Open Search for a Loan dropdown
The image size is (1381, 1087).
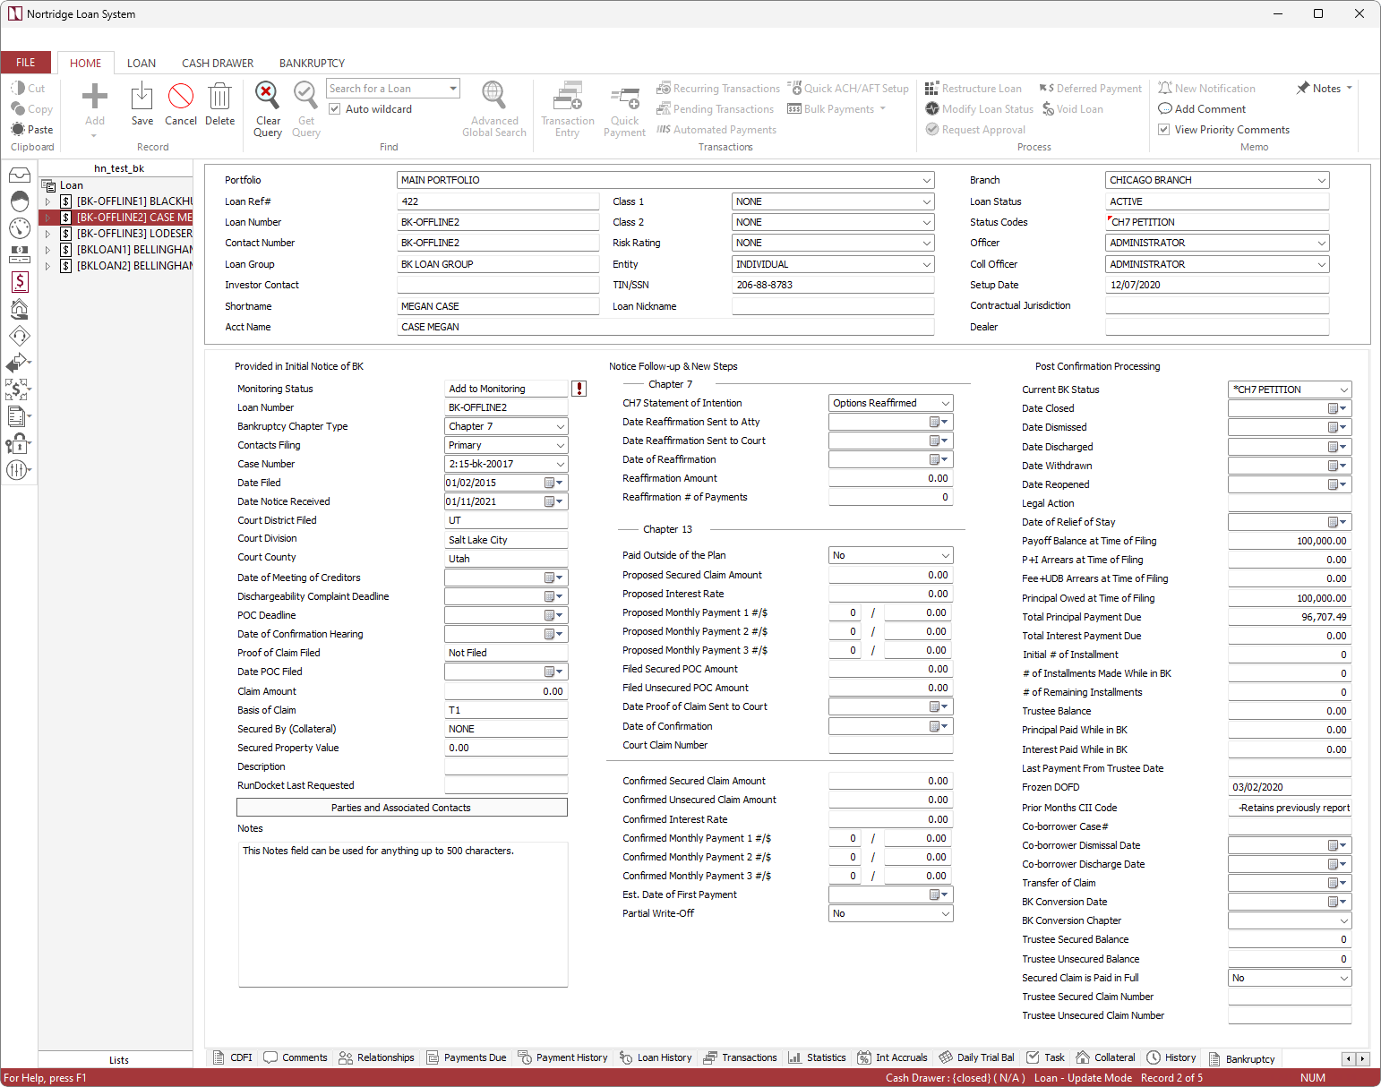[453, 89]
